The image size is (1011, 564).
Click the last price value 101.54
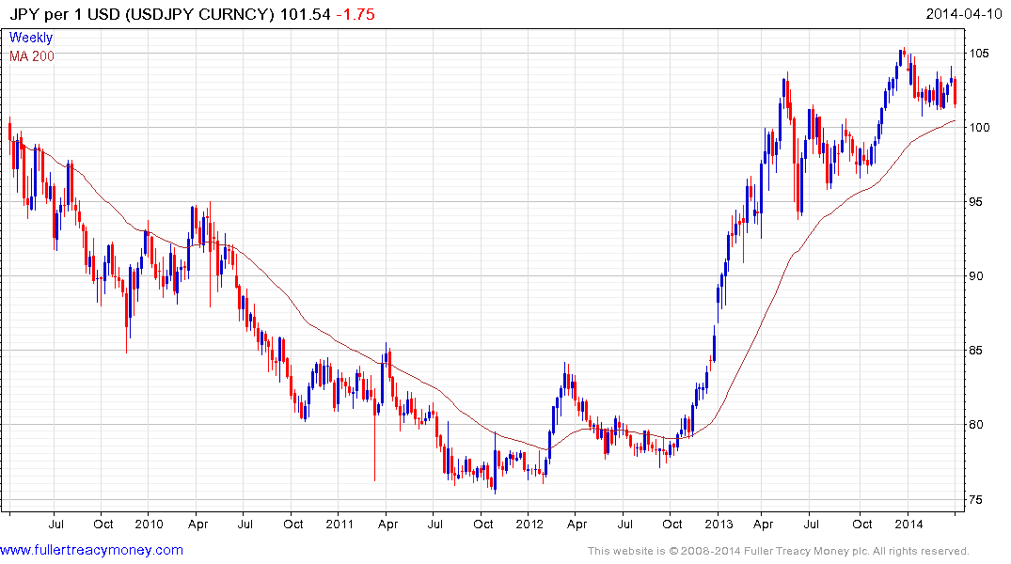coord(305,14)
